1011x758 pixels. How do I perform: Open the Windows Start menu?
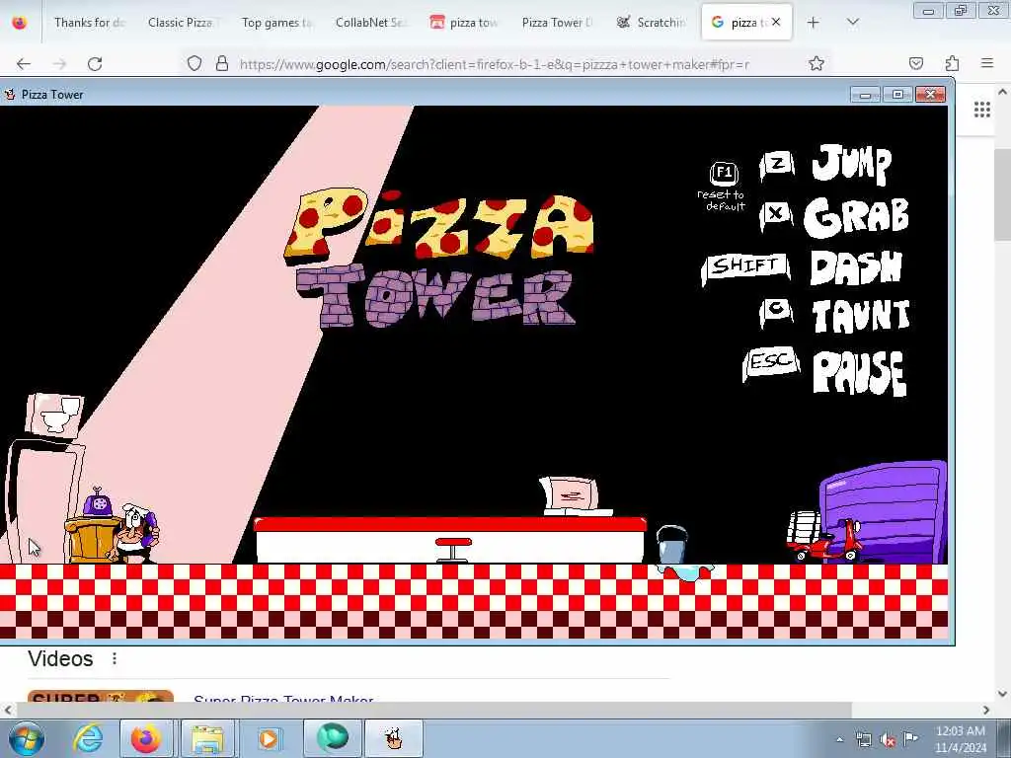26,738
